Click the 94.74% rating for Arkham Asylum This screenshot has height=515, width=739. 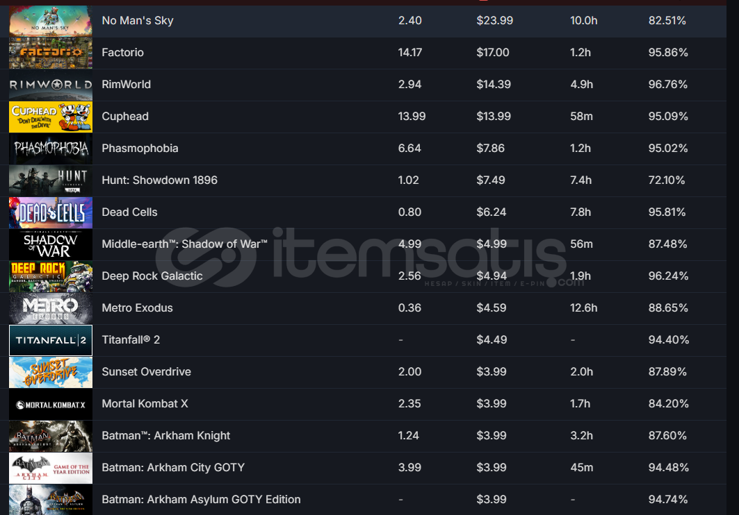tap(668, 500)
